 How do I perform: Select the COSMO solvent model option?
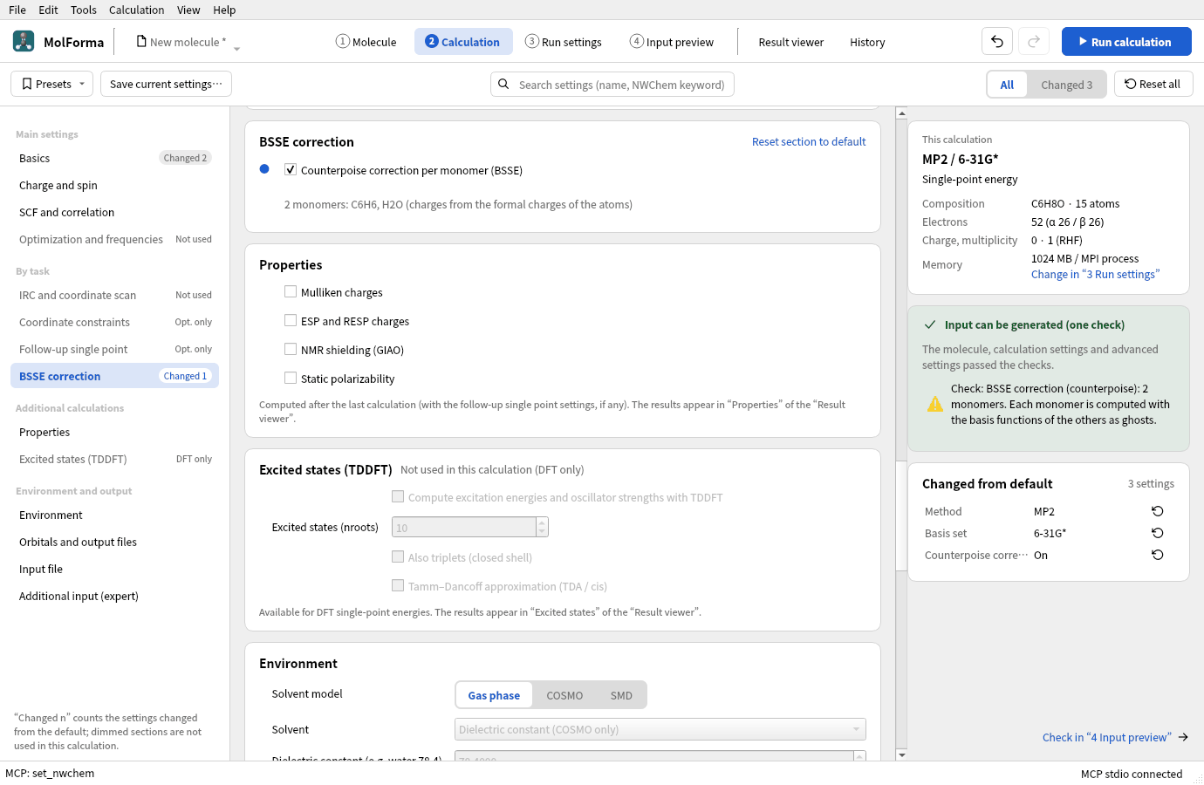click(x=564, y=695)
